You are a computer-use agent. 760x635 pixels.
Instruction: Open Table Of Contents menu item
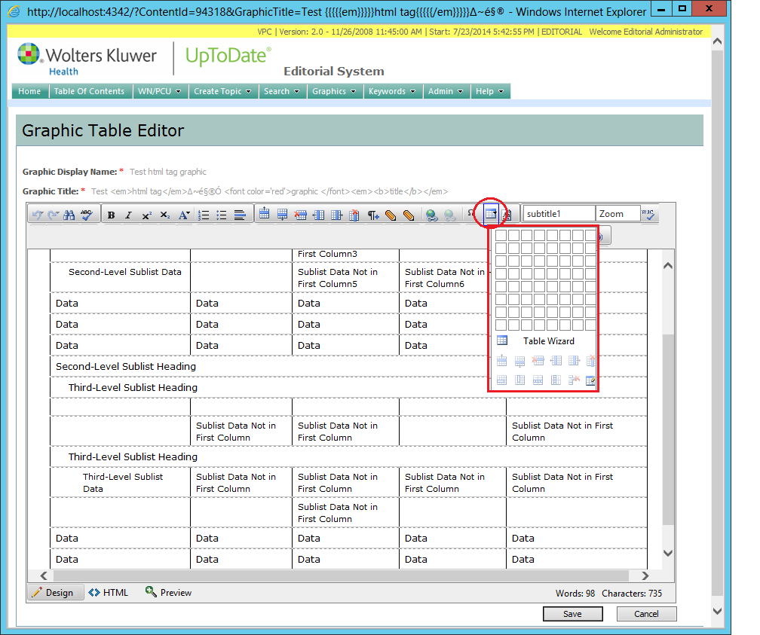(89, 91)
